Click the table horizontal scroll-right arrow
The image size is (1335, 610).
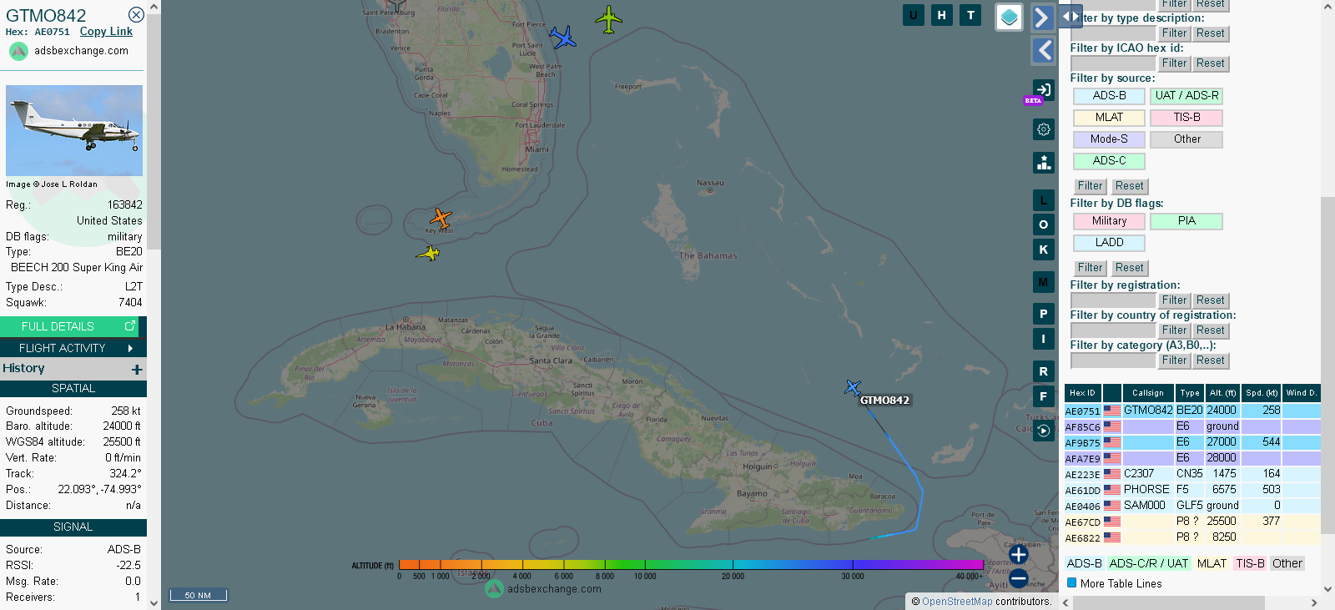point(1313,602)
